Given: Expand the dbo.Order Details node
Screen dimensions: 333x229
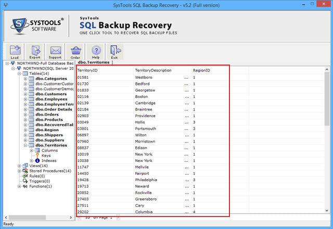Looking at the screenshot, I should point(25,109).
